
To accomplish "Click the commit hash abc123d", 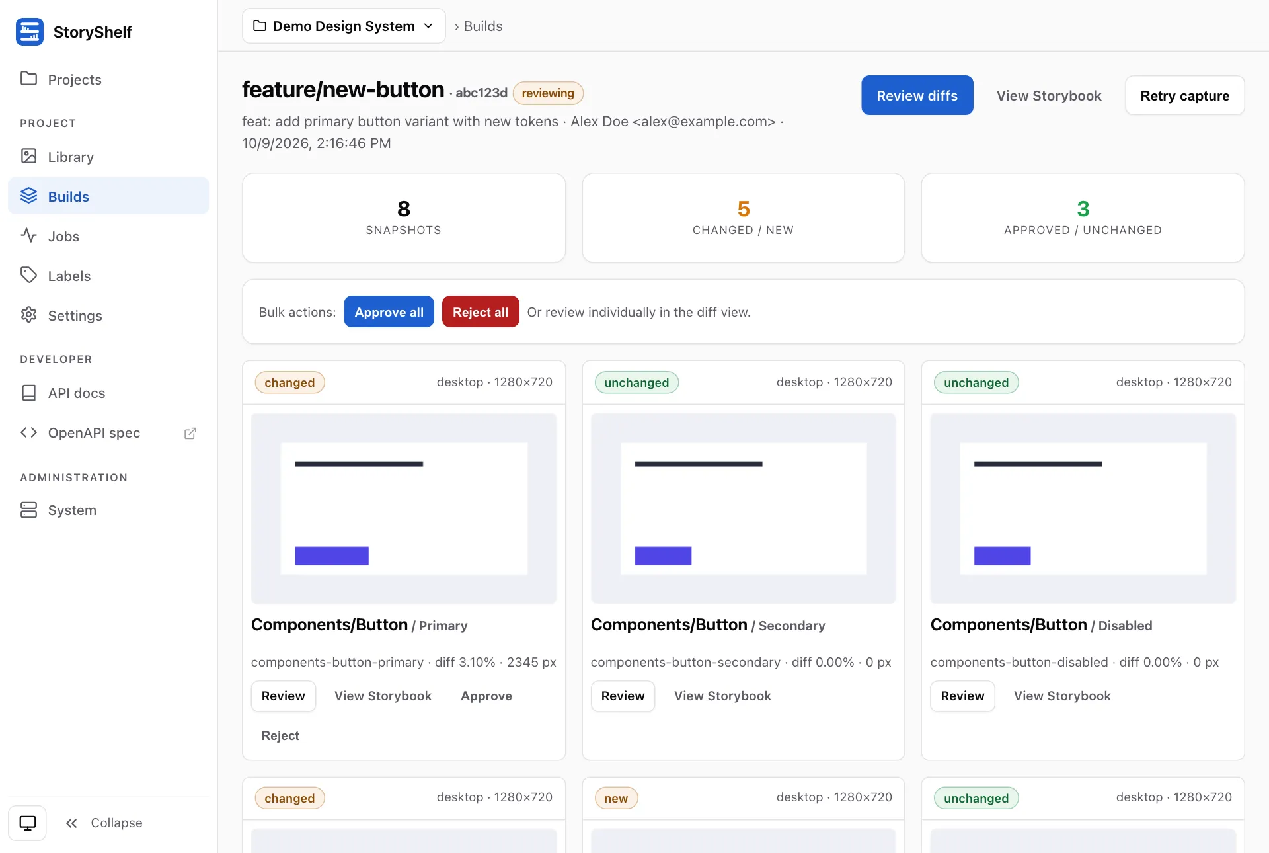I will (x=481, y=93).
